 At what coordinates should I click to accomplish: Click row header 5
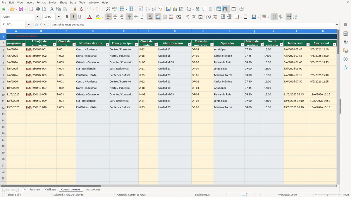[x=3, y=62]
